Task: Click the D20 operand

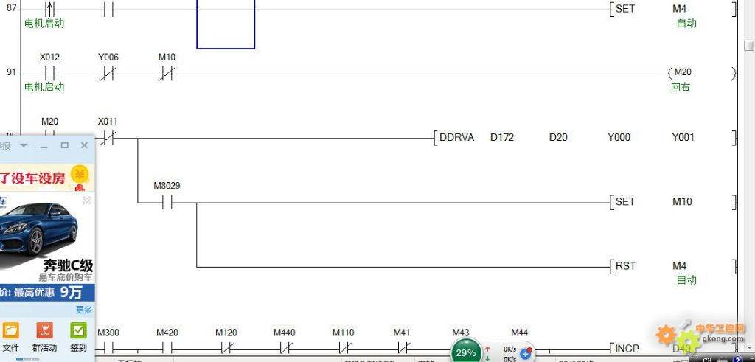Action: click(558, 138)
